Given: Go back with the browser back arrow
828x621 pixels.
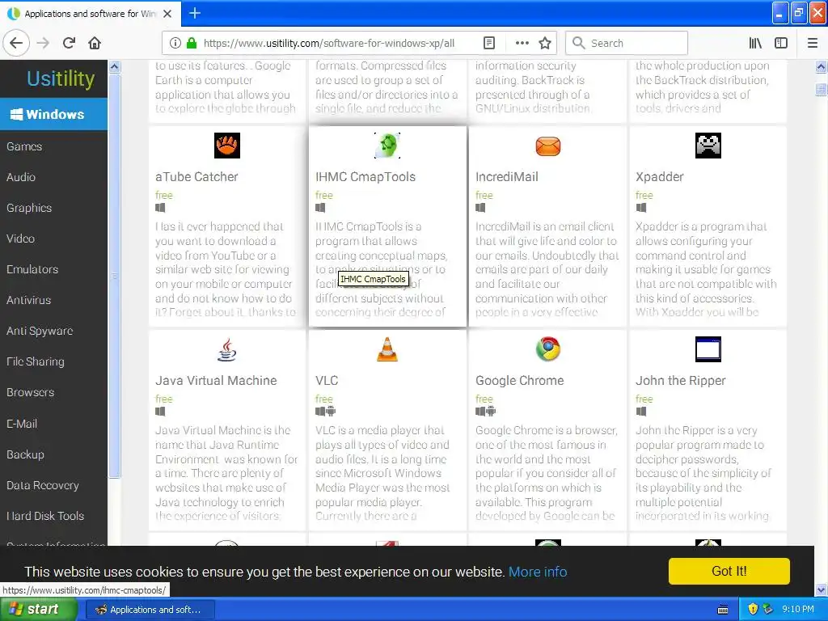Looking at the screenshot, I should click(x=16, y=43).
